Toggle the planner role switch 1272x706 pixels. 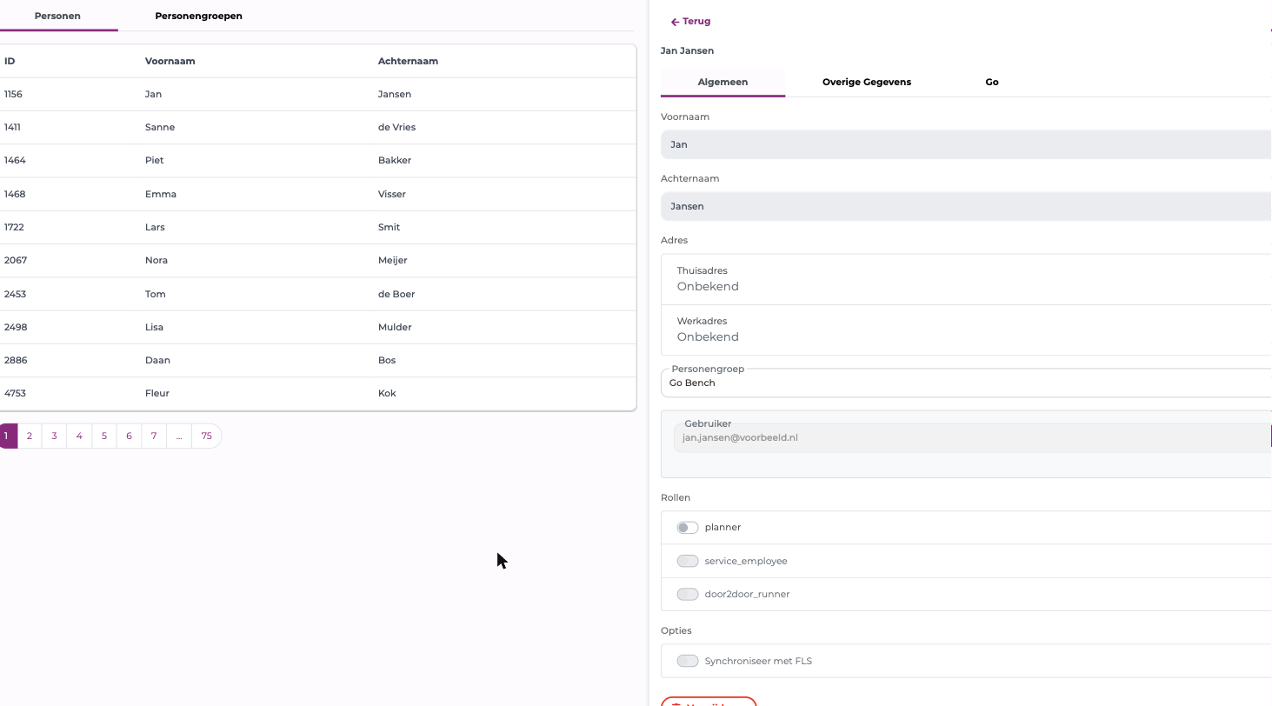click(688, 528)
